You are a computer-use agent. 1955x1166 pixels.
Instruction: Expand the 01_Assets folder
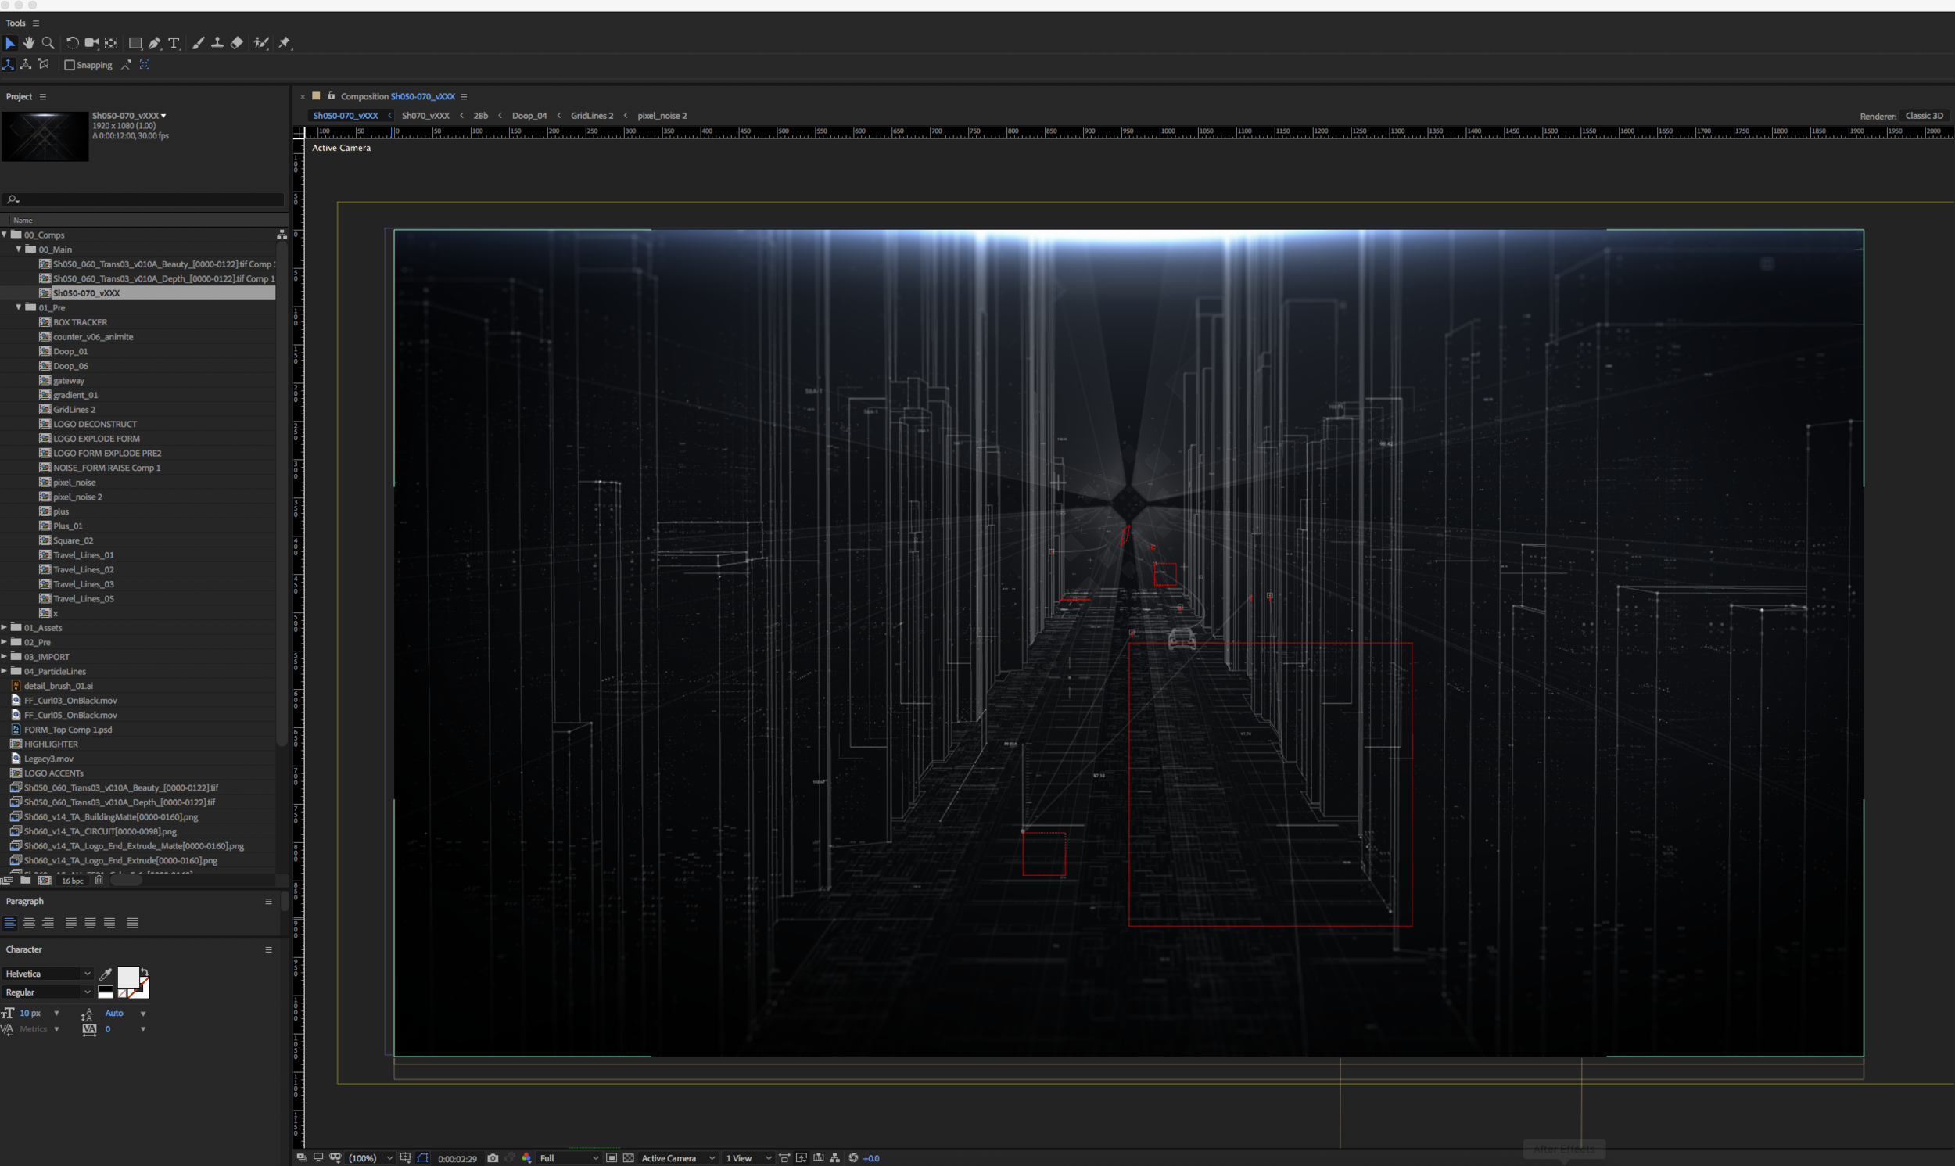[x=5, y=628]
